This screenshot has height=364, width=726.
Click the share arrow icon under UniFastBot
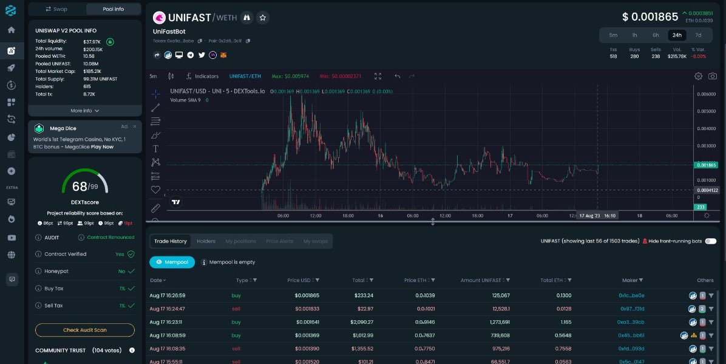point(157,55)
